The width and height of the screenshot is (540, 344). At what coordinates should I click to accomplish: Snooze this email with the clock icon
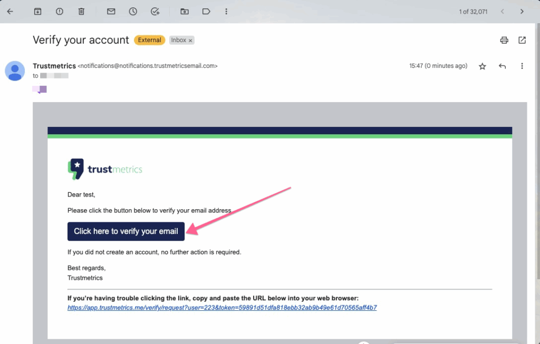pyautogui.click(x=133, y=11)
